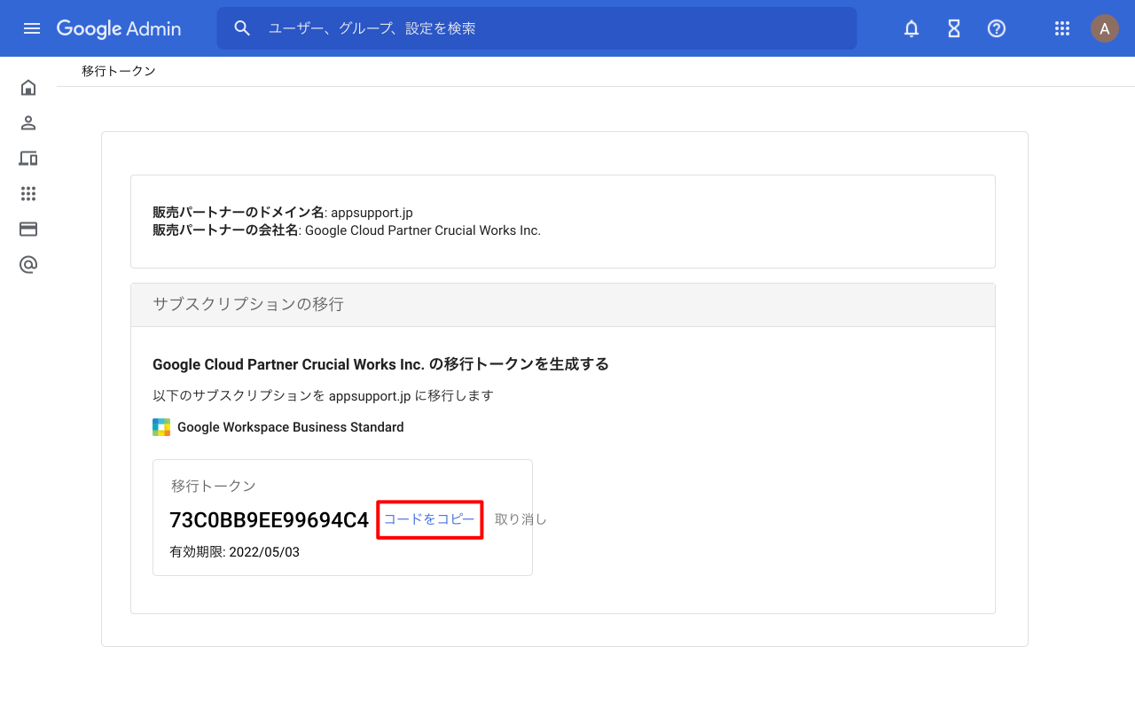This screenshot has height=709, width=1135.
Task: Open Billing card icon in the sidebar
Action: coord(28,230)
